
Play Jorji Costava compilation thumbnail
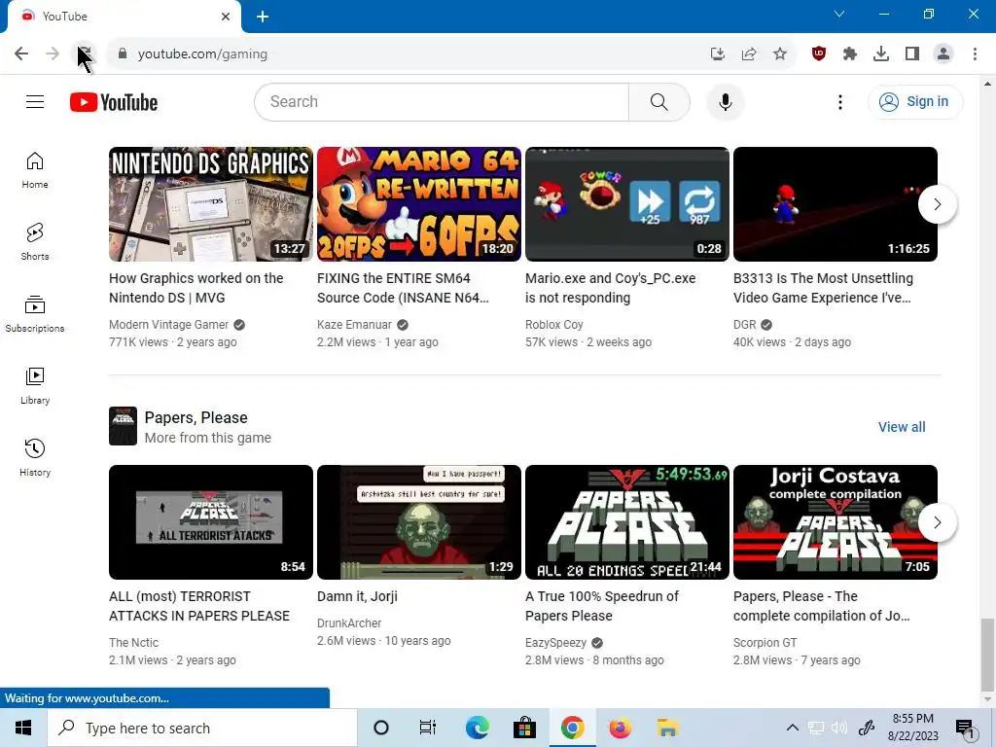point(835,522)
